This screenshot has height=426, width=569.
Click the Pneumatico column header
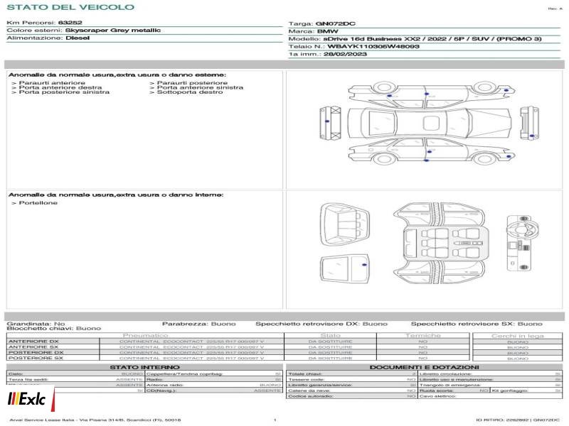146,336
